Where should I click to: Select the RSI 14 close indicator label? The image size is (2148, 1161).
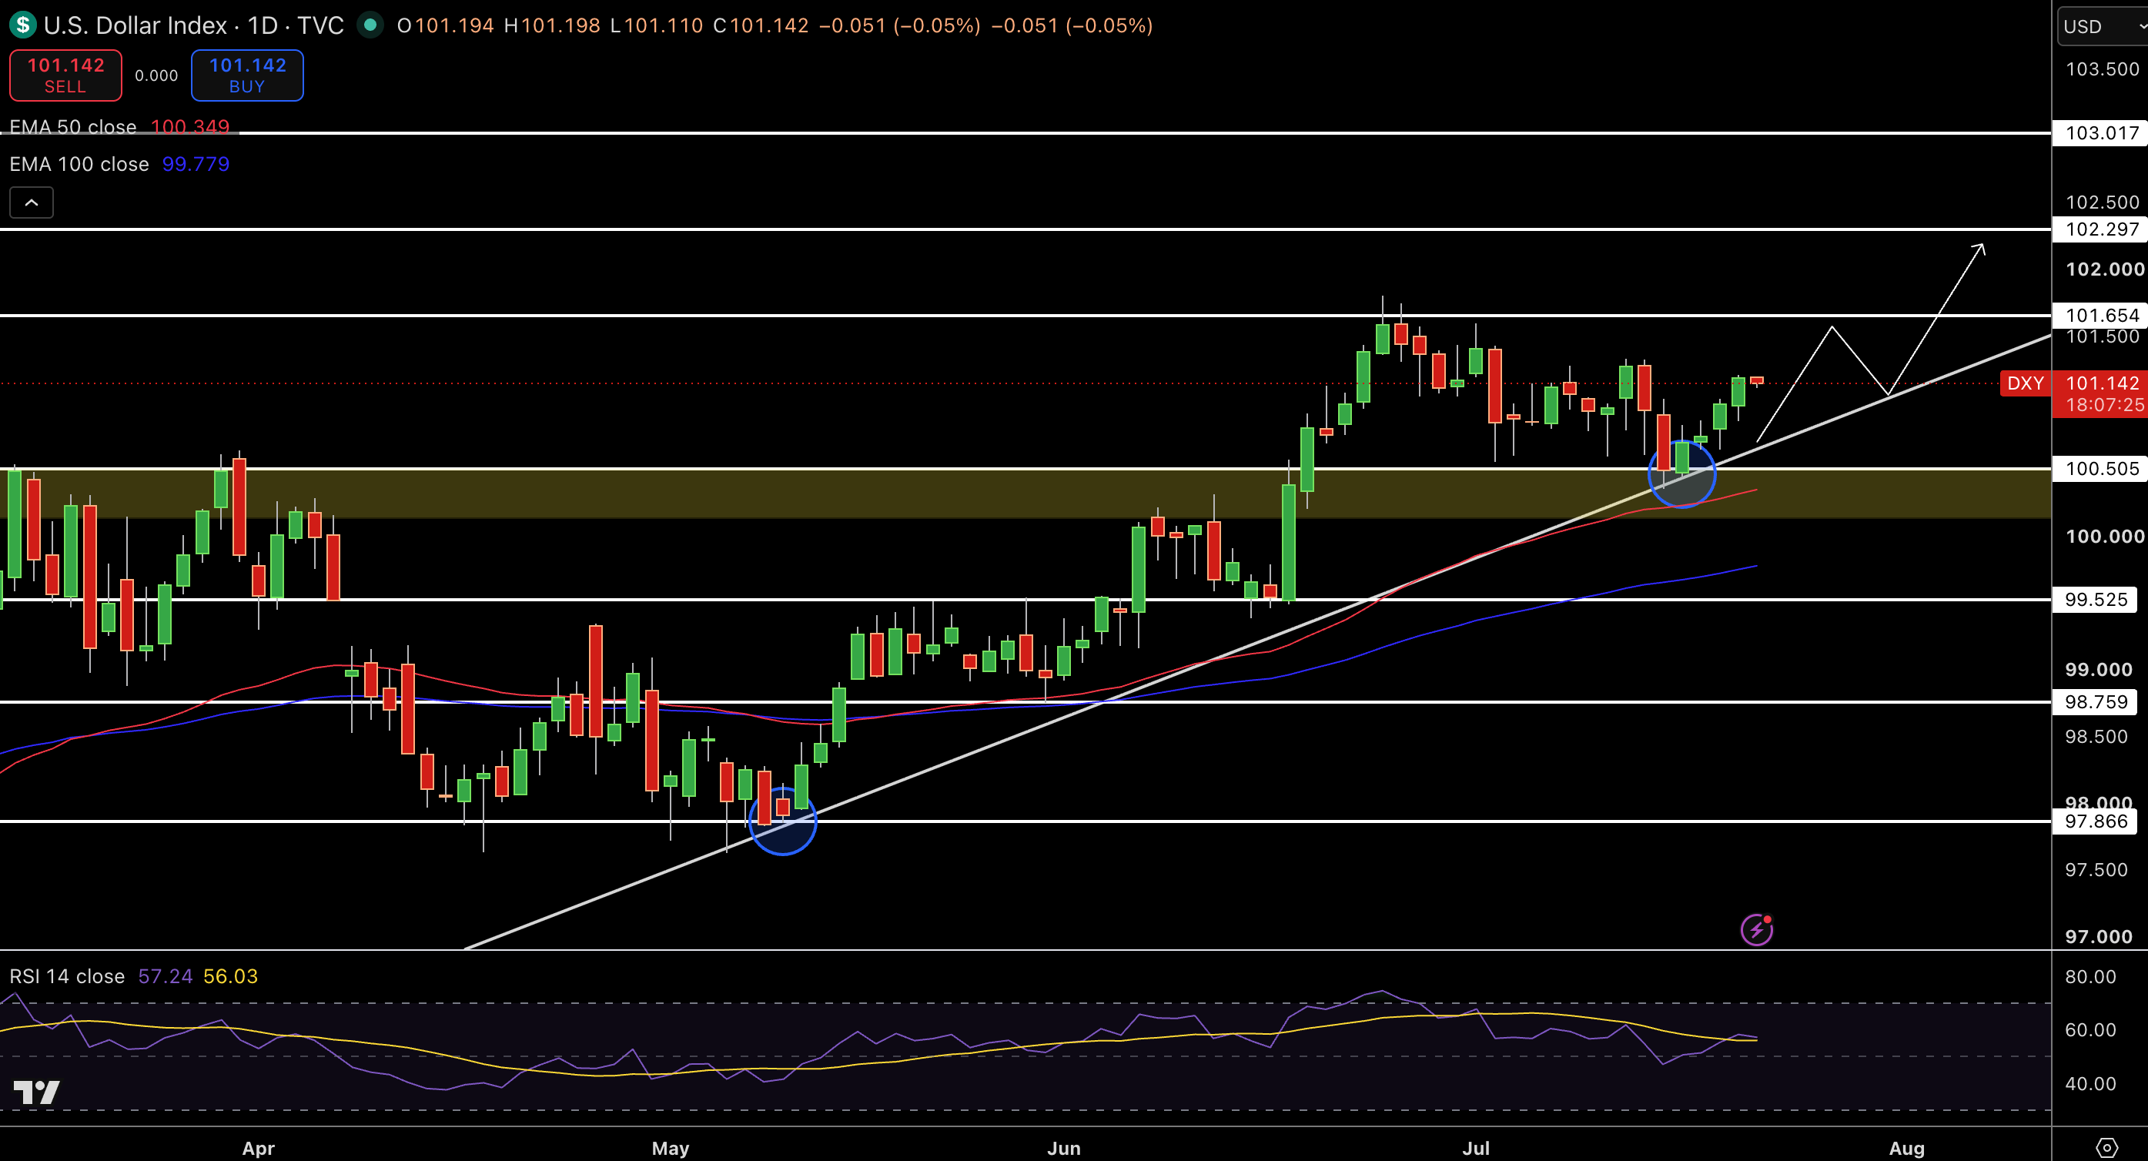point(67,976)
